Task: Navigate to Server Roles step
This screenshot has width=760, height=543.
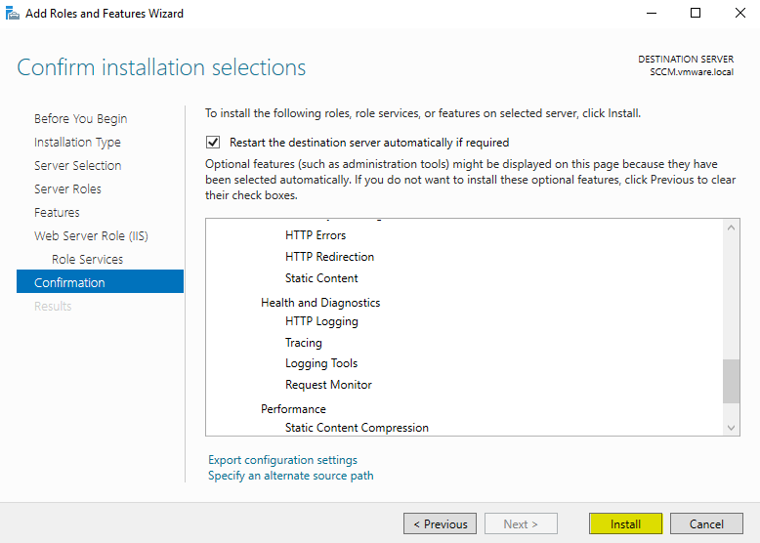Action: pos(67,188)
